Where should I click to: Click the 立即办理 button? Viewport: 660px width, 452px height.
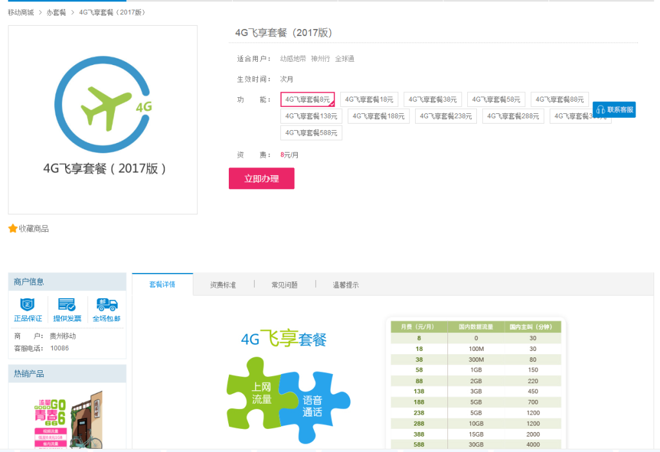pyautogui.click(x=262, y=178)
